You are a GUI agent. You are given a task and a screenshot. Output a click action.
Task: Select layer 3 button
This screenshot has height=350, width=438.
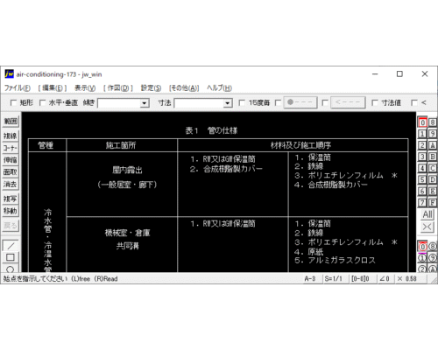coord(422,157)
